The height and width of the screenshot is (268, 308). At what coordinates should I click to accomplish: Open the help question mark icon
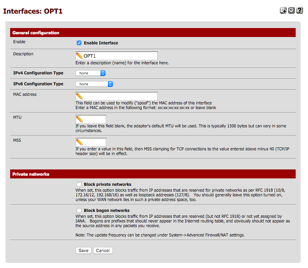[x=299, y=11]
